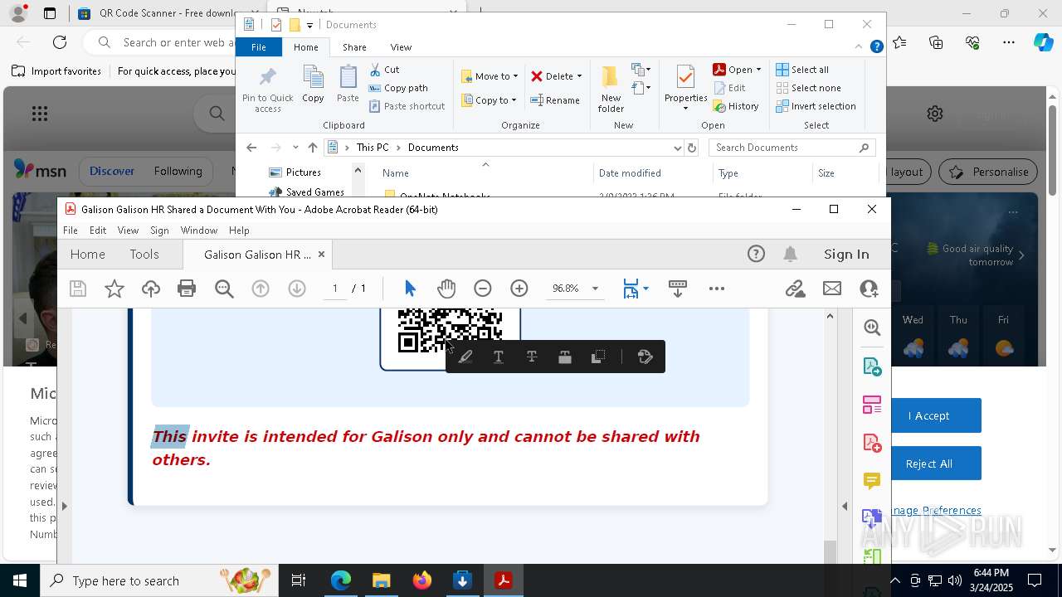Screen dimensions: 1062x597
Task: Click the Acrobat document vertical scrollbar thumb
Action: pos(830,551)
